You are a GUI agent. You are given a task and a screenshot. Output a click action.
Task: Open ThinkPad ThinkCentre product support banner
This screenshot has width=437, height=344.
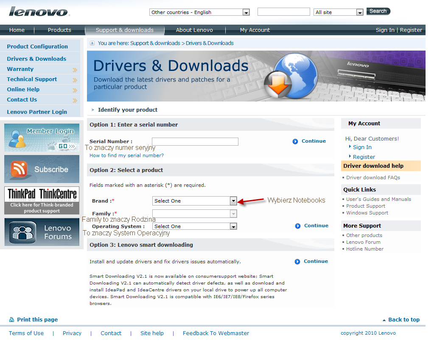tap(42, 200)
